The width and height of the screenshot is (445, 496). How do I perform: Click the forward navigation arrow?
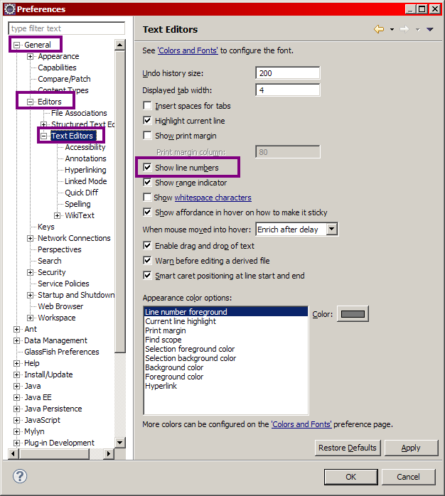pyautogui.click(x=404, y=29)
